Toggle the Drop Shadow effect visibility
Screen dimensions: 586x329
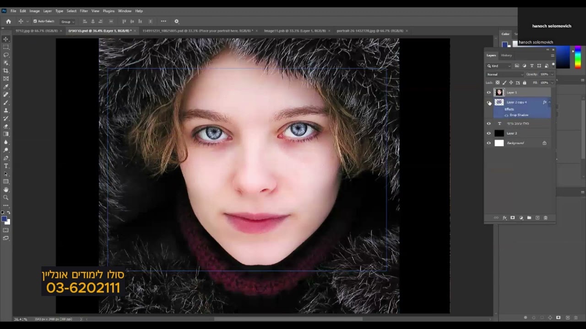tap(506, 115)
